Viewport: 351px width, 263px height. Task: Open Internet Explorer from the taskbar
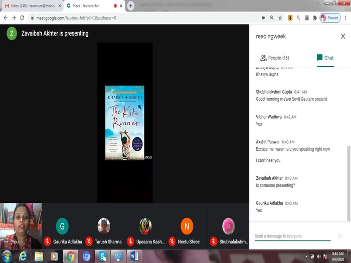23,256
